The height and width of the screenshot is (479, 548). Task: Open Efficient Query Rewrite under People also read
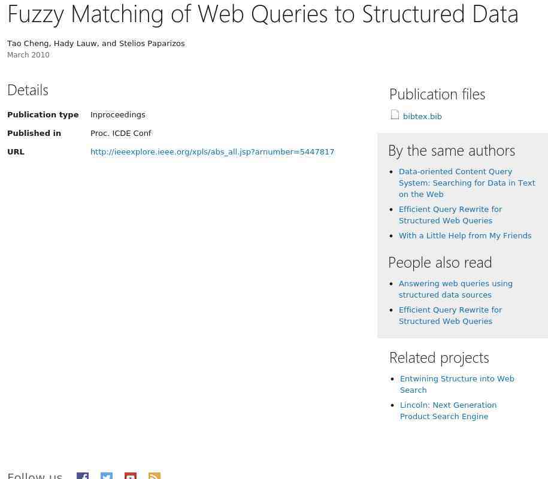coord(450,316)
